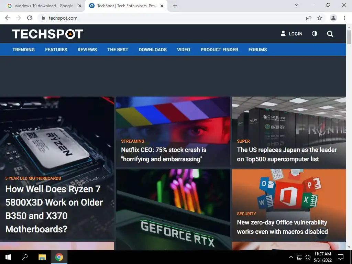
Task: Open the Chrome profile avatar
Action: pyautogui.click(x=333, y=18)
